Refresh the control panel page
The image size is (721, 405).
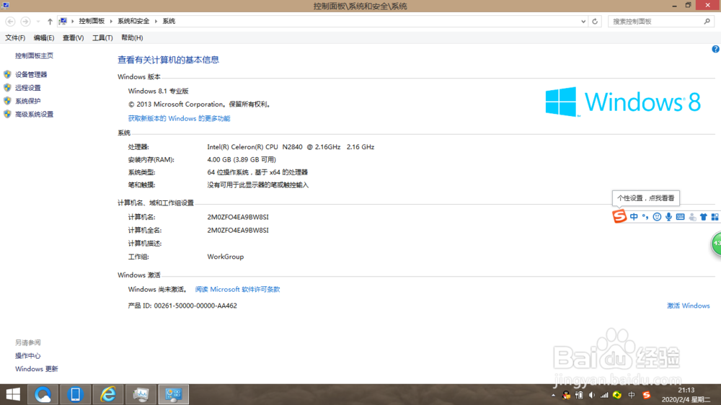pos(595,21)
